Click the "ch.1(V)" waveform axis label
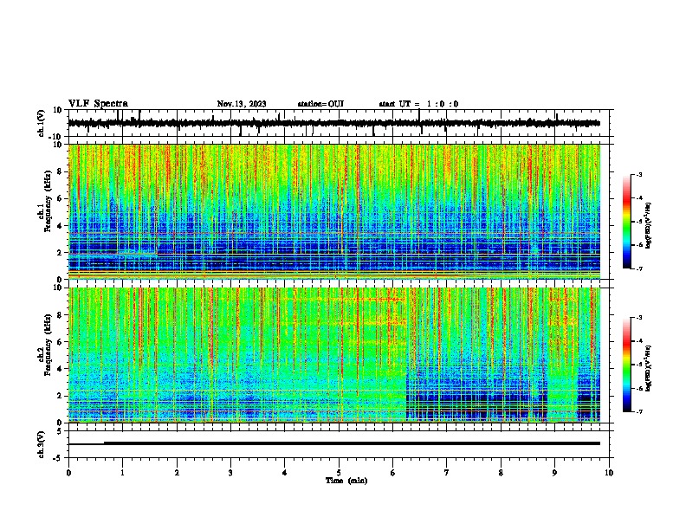Image resolution: width=686 pixels, height=530 pixels. coord(42,123)
